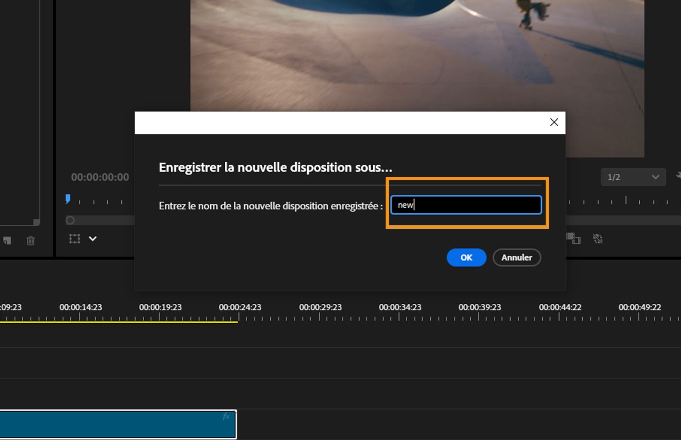Click the New Item icon
This screenshot has height=440, width=681.
tap(8, 240)
